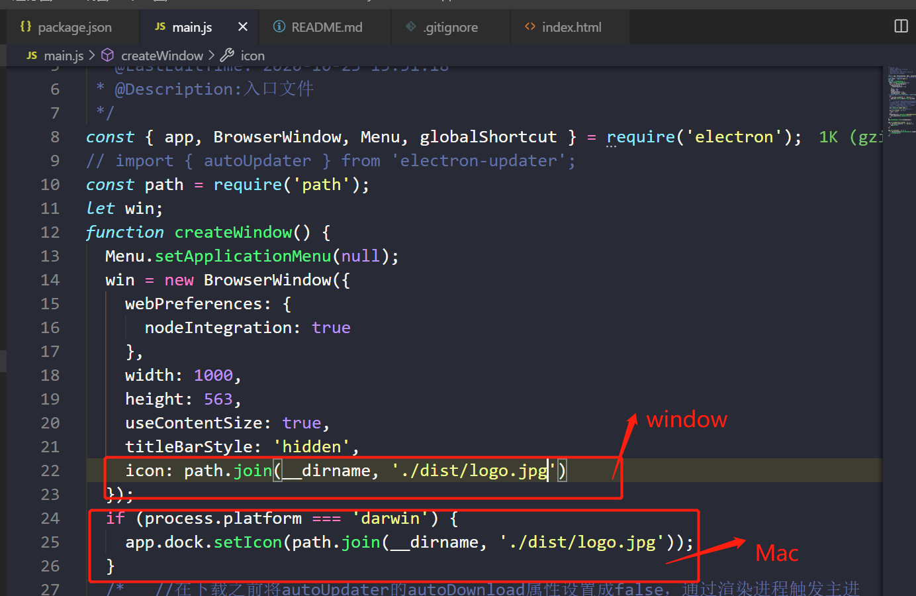Open the .gitignore tab

pos(450,27)
